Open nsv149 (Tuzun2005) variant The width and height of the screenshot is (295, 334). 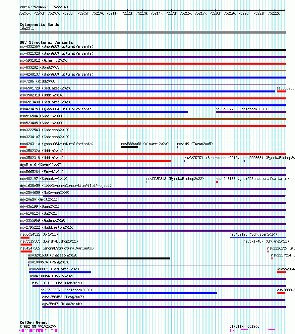pos(195,144)
